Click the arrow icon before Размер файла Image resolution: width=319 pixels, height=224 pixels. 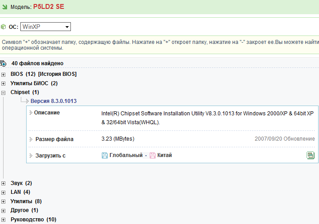(x=31, y=139)
